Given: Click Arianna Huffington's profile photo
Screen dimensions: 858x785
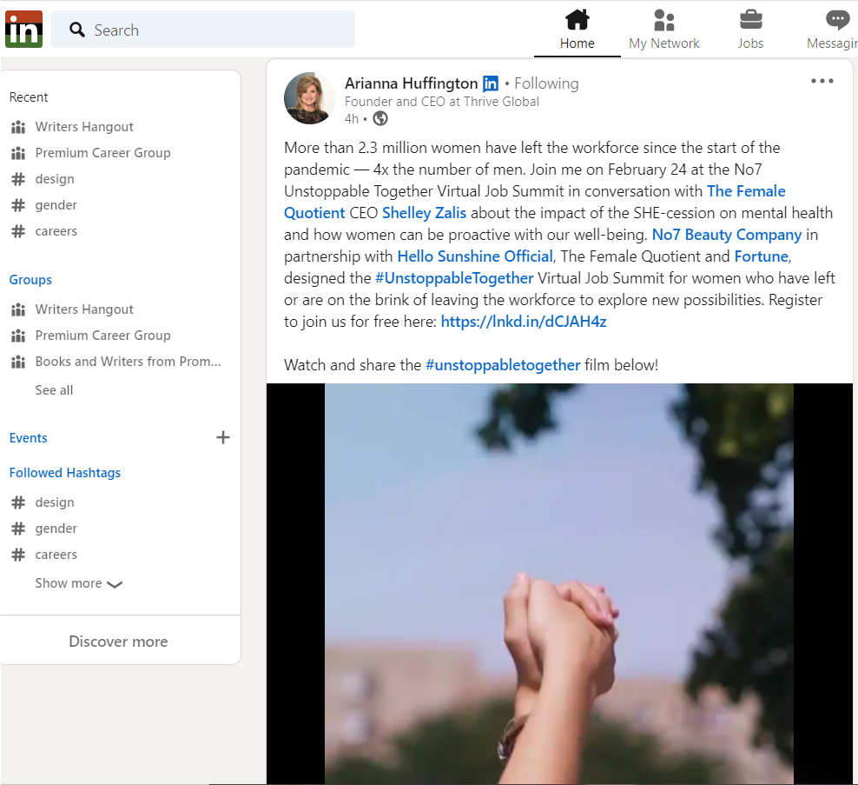Looking at the screenshot, I should pyautogui.click(x=310, y=98).
